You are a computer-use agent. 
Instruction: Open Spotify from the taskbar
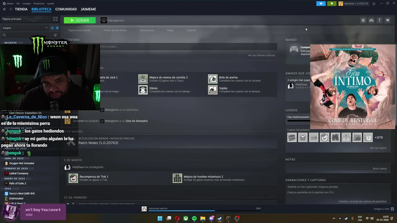tap(194, 219)
